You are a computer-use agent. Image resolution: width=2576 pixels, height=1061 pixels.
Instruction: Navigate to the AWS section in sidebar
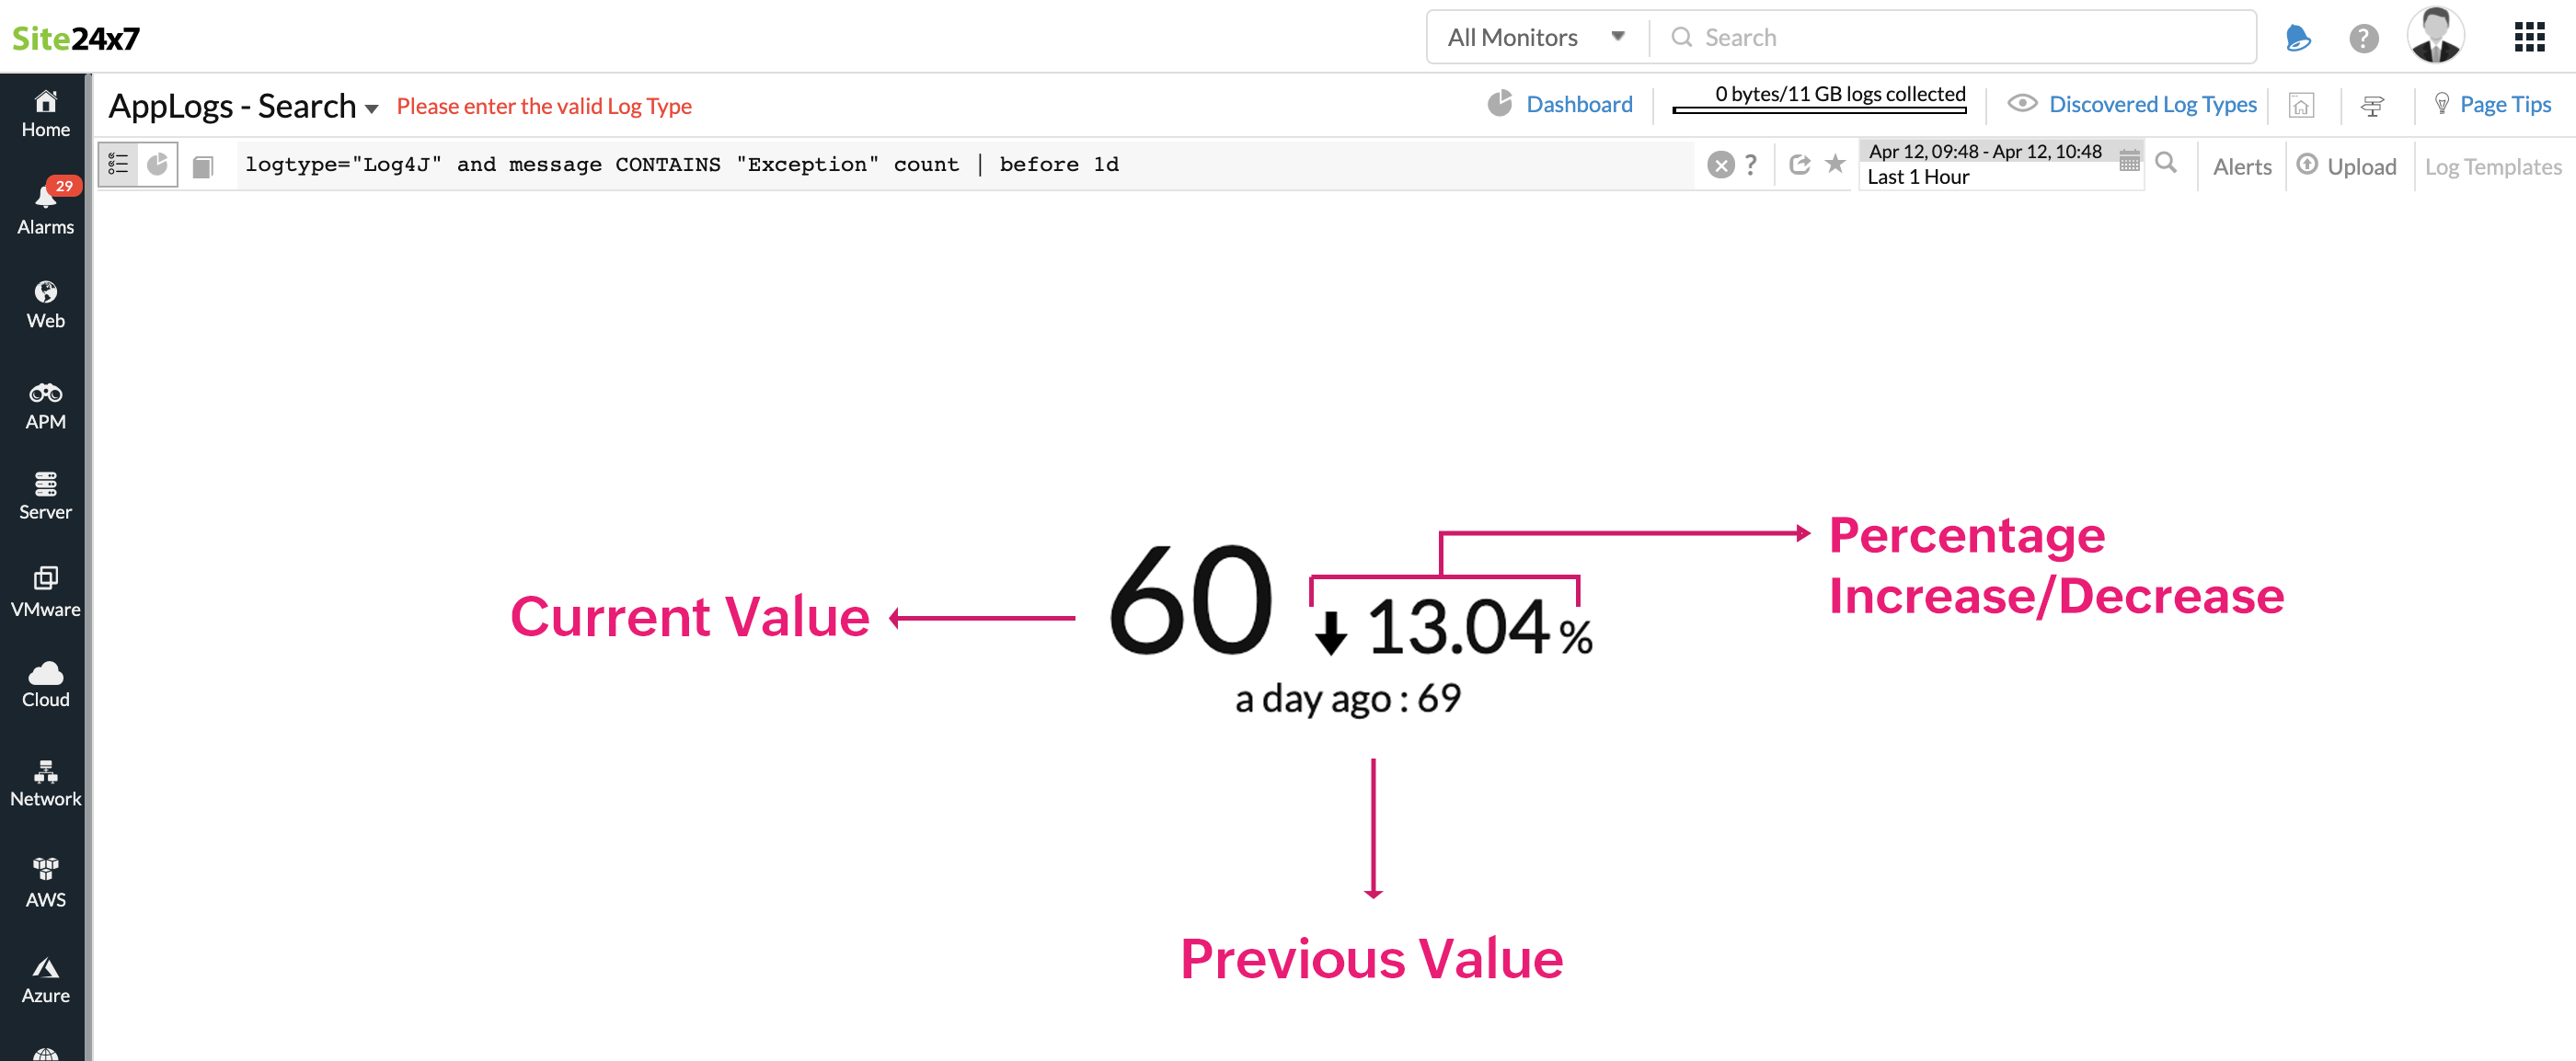tap(45, 879)
